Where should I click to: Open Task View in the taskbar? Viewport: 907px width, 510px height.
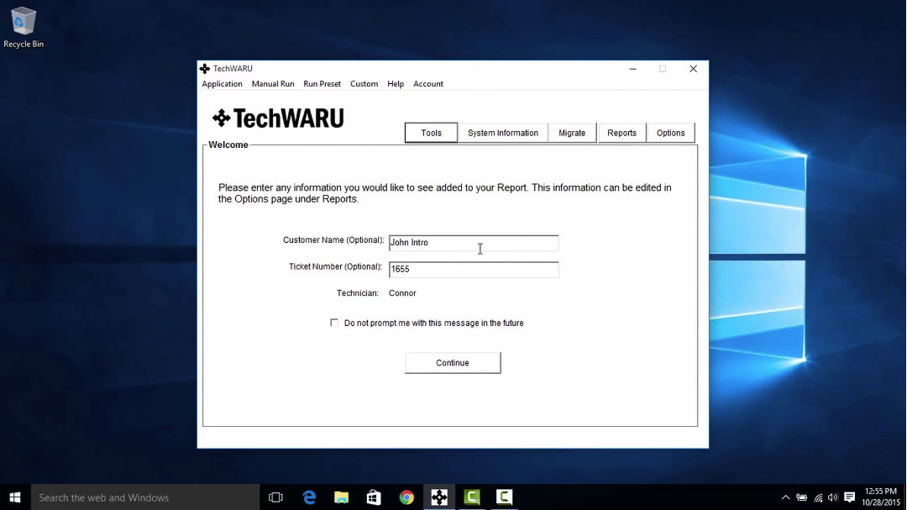(276, 497)
